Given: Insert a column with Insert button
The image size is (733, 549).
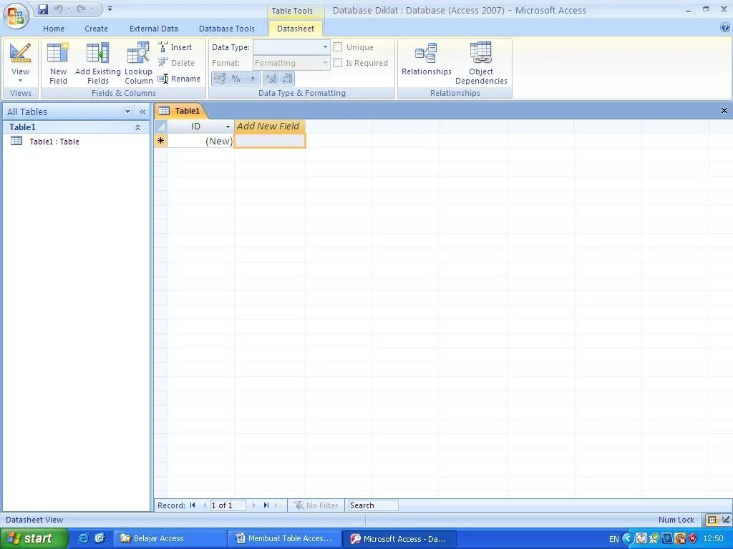Looking at the screenshot, I should (x=175, y=47).
